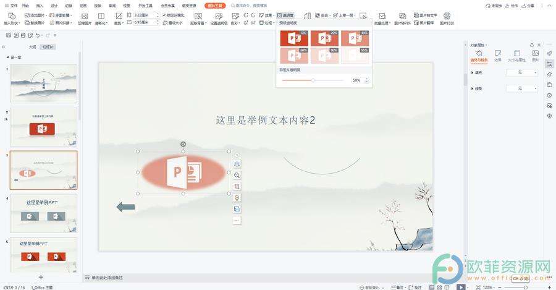
Task: Select the 40% preset transparency thumbnail
Action: [x=355, y=38]
